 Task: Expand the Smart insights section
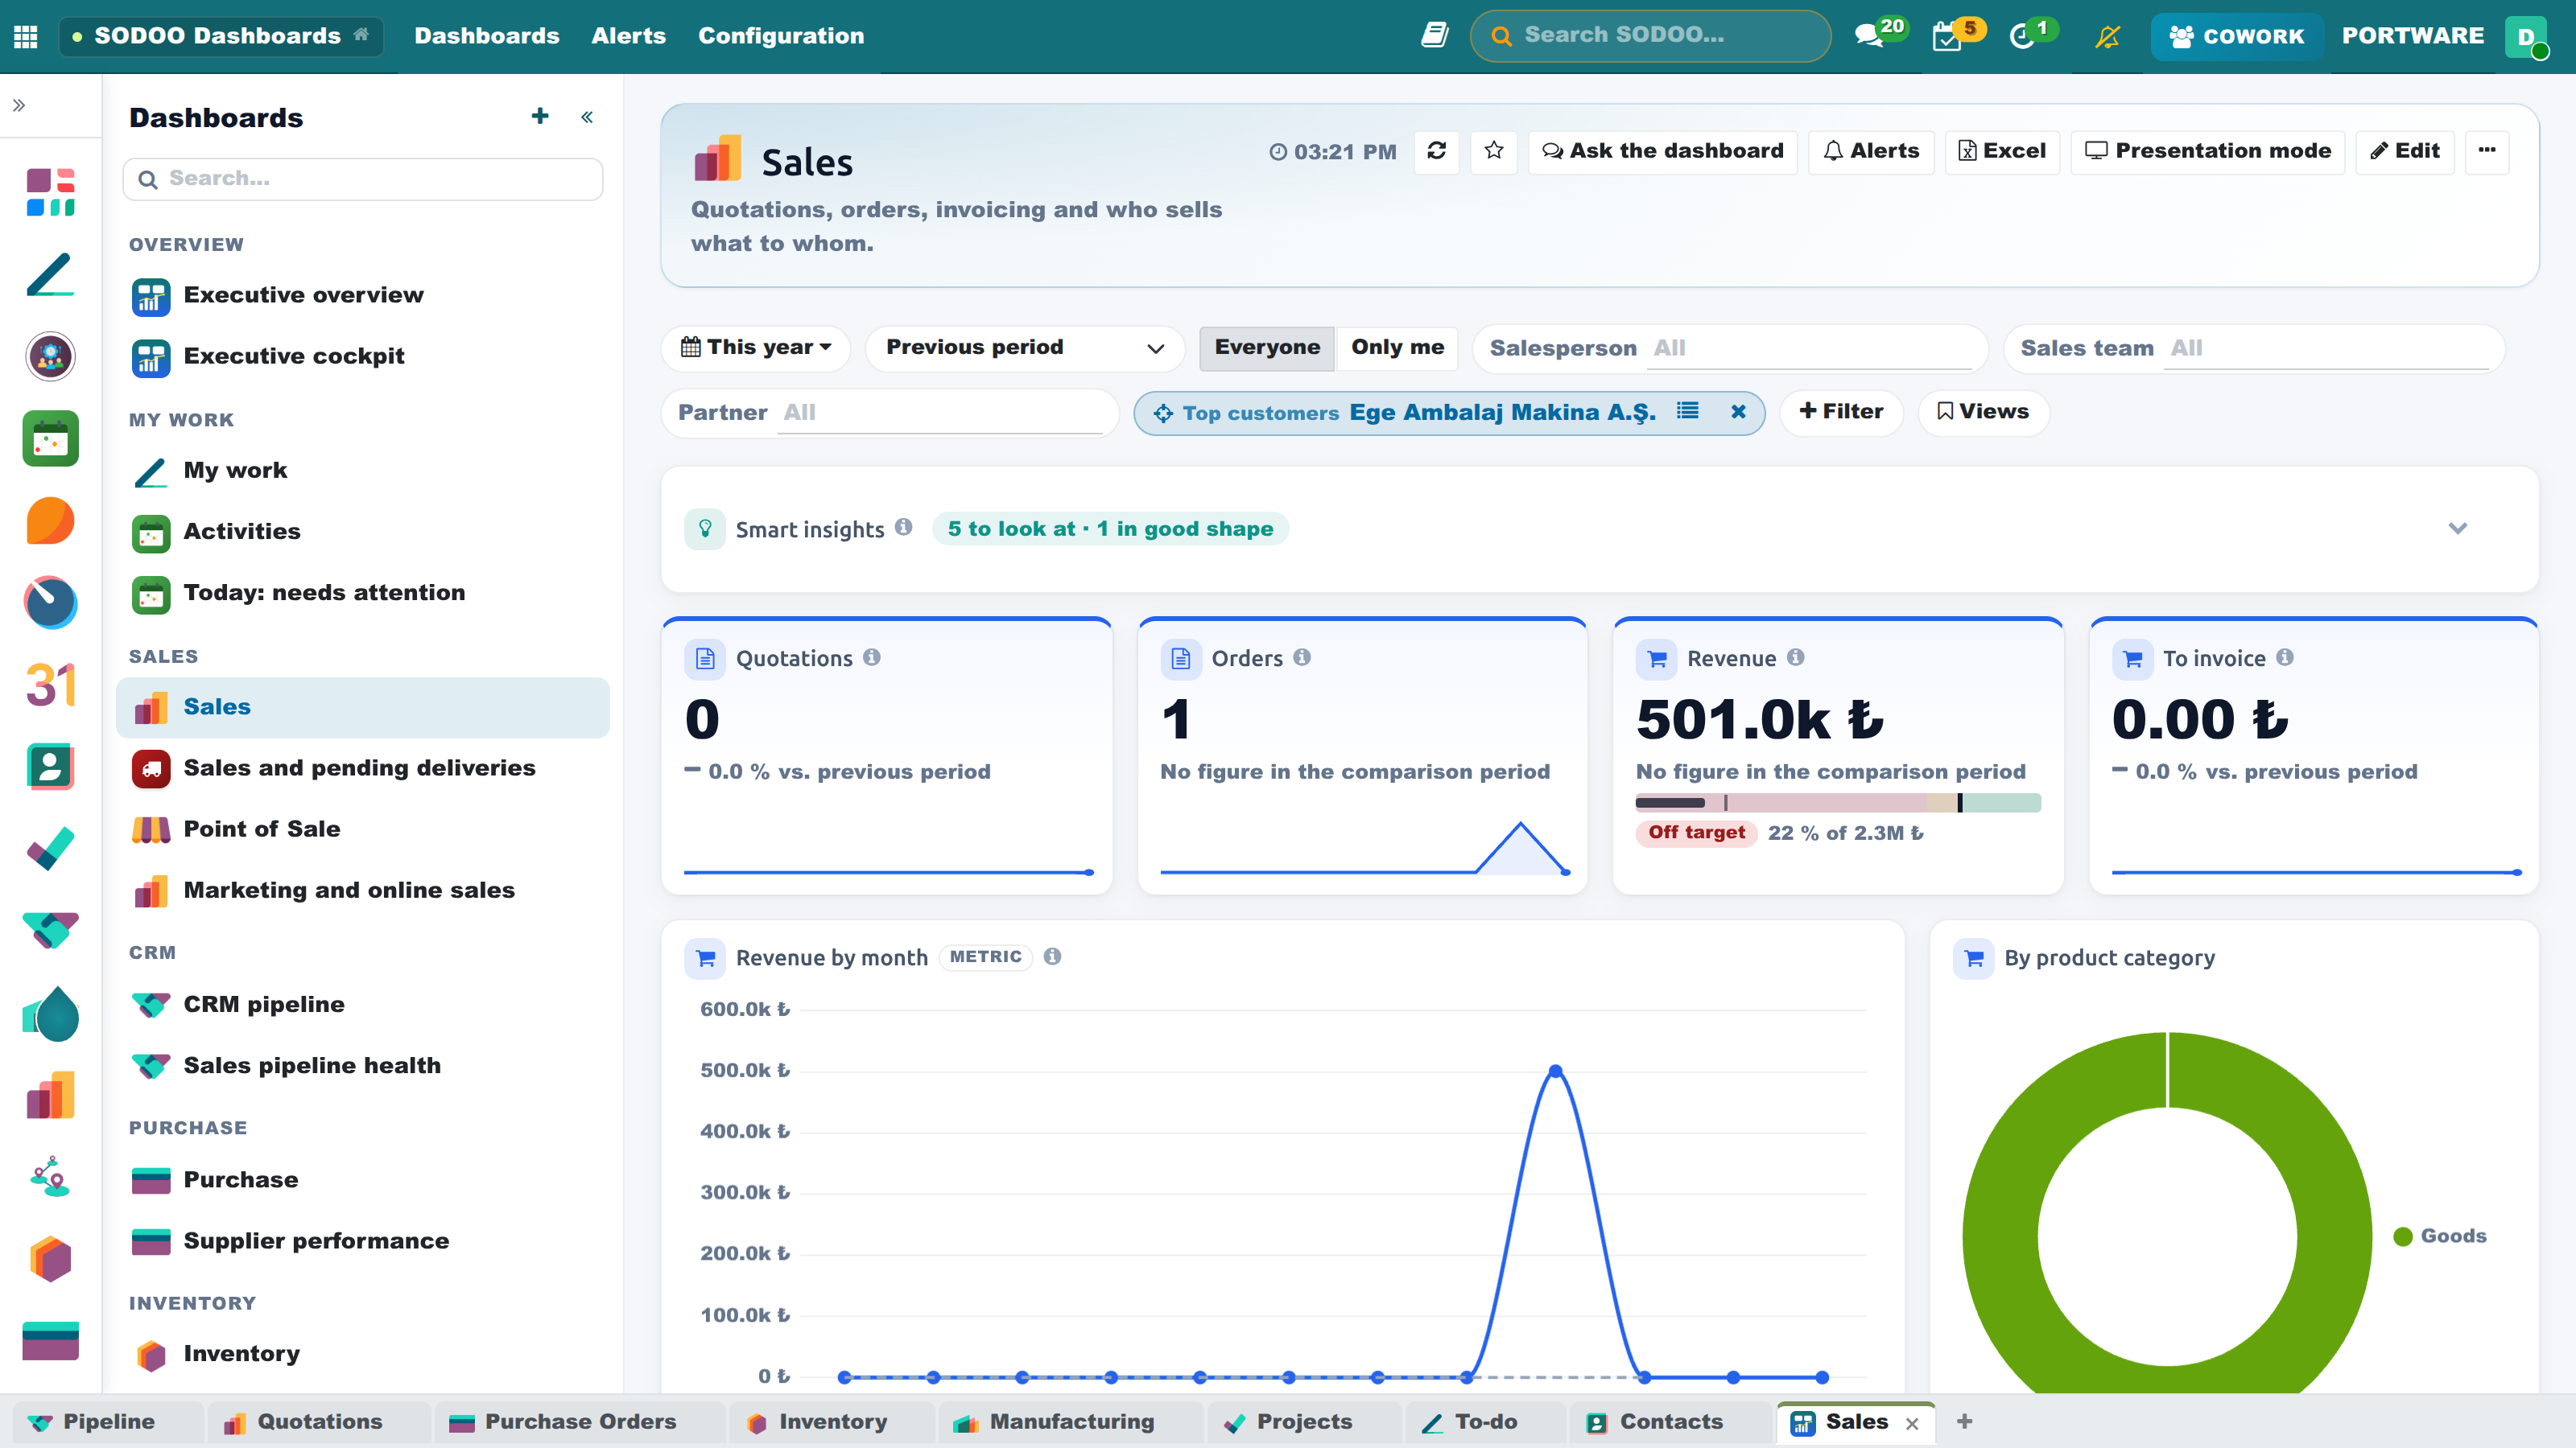pos(2458,528)
